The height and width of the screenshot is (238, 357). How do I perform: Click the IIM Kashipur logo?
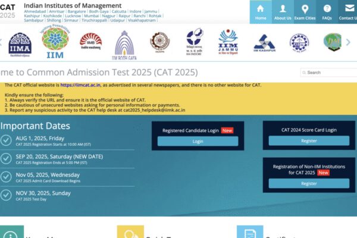[x=264, y=43]
